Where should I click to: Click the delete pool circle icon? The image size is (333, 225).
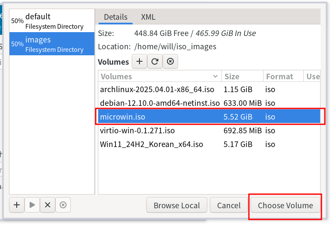click(63, 205)
